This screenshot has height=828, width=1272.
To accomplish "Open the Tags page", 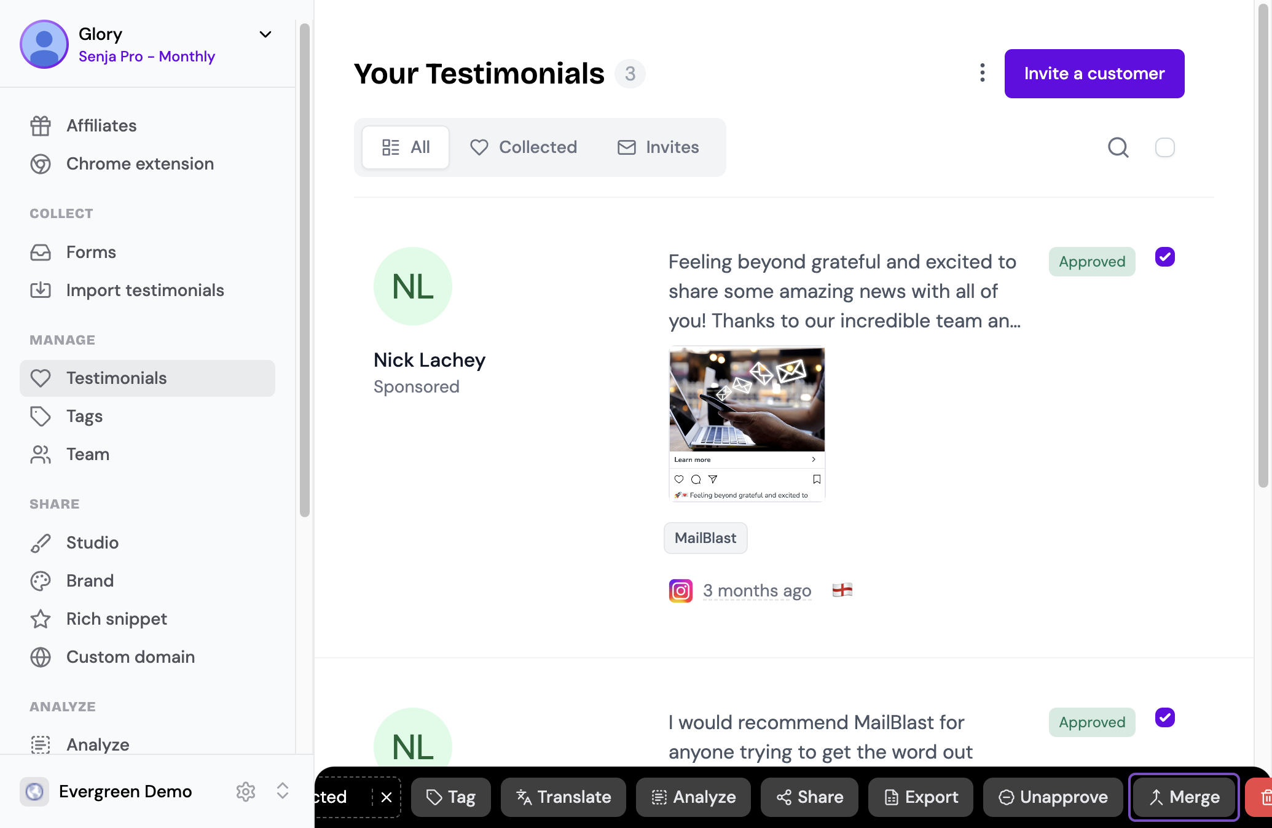I will pyautogui.click(x=147, y=416).
